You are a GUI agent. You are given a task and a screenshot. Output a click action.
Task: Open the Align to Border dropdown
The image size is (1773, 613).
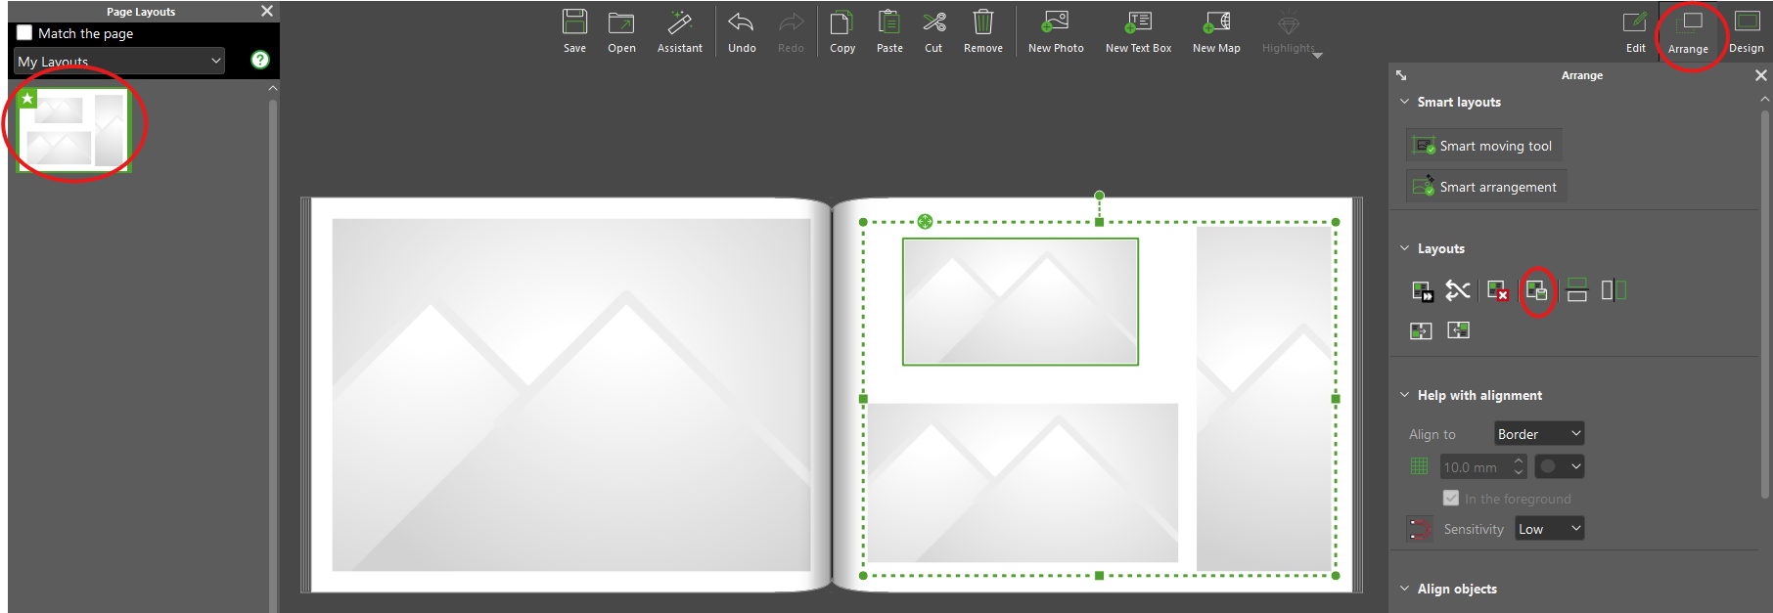pos(1538,434)
